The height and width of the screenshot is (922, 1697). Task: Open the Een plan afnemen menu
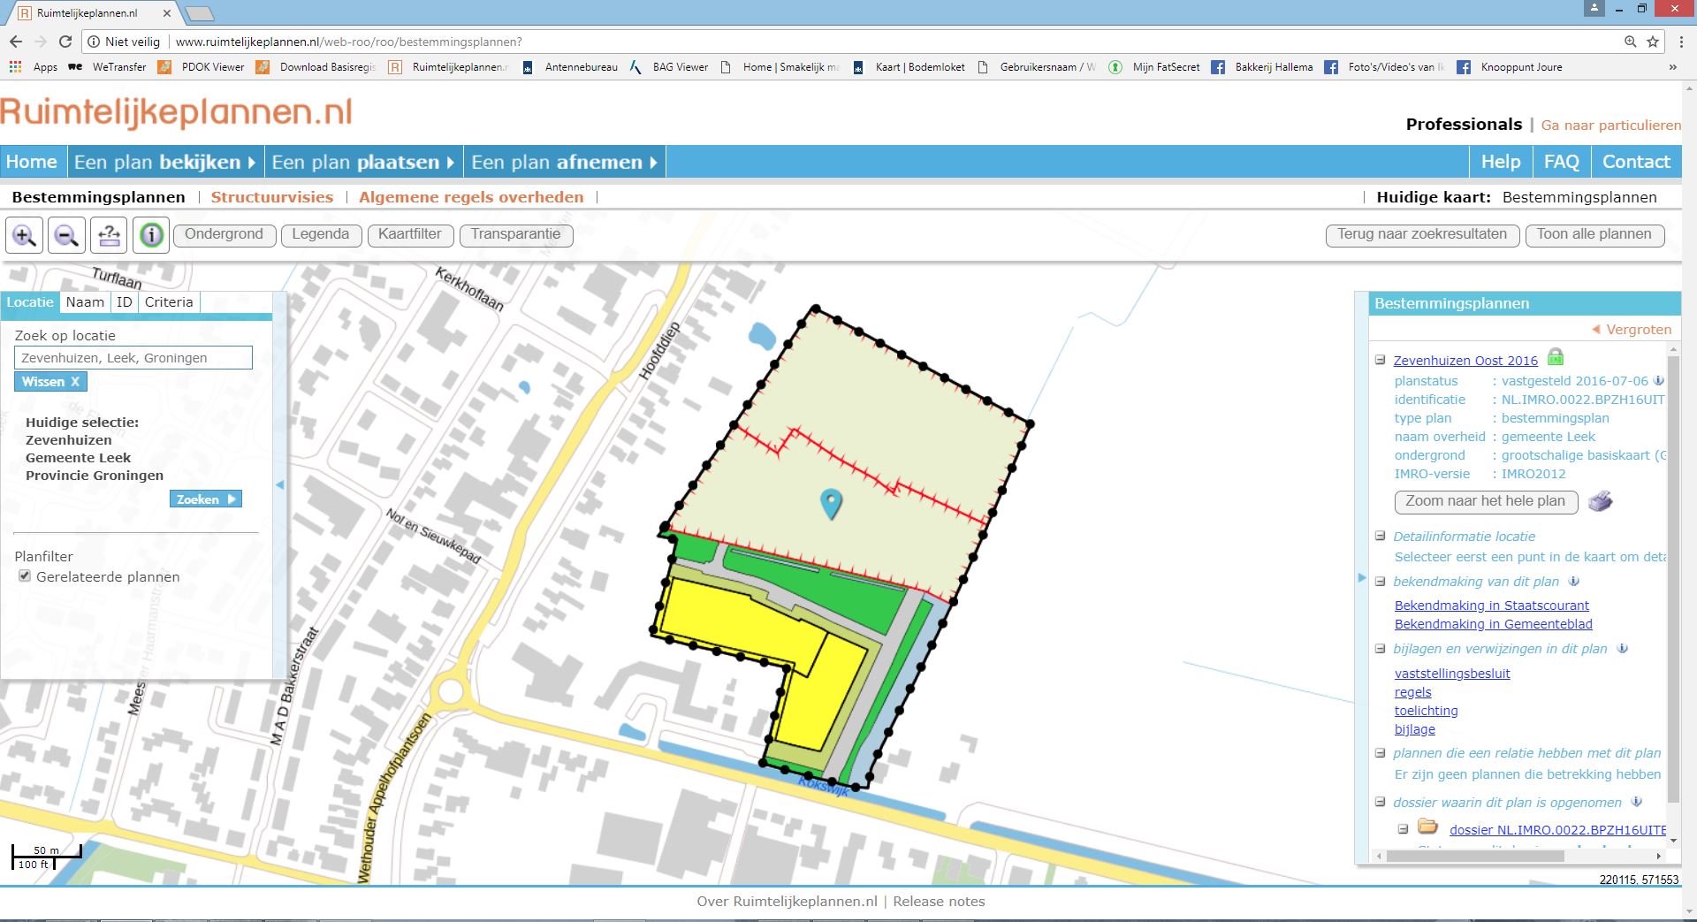565,162
